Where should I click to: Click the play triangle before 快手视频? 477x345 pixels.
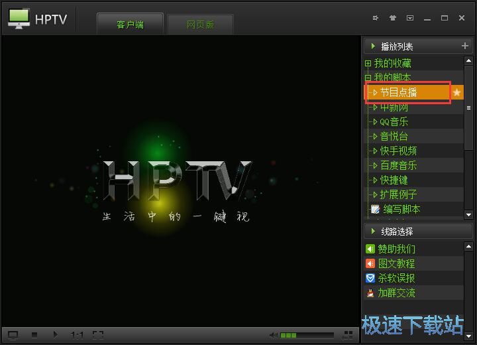coord(375,151)
